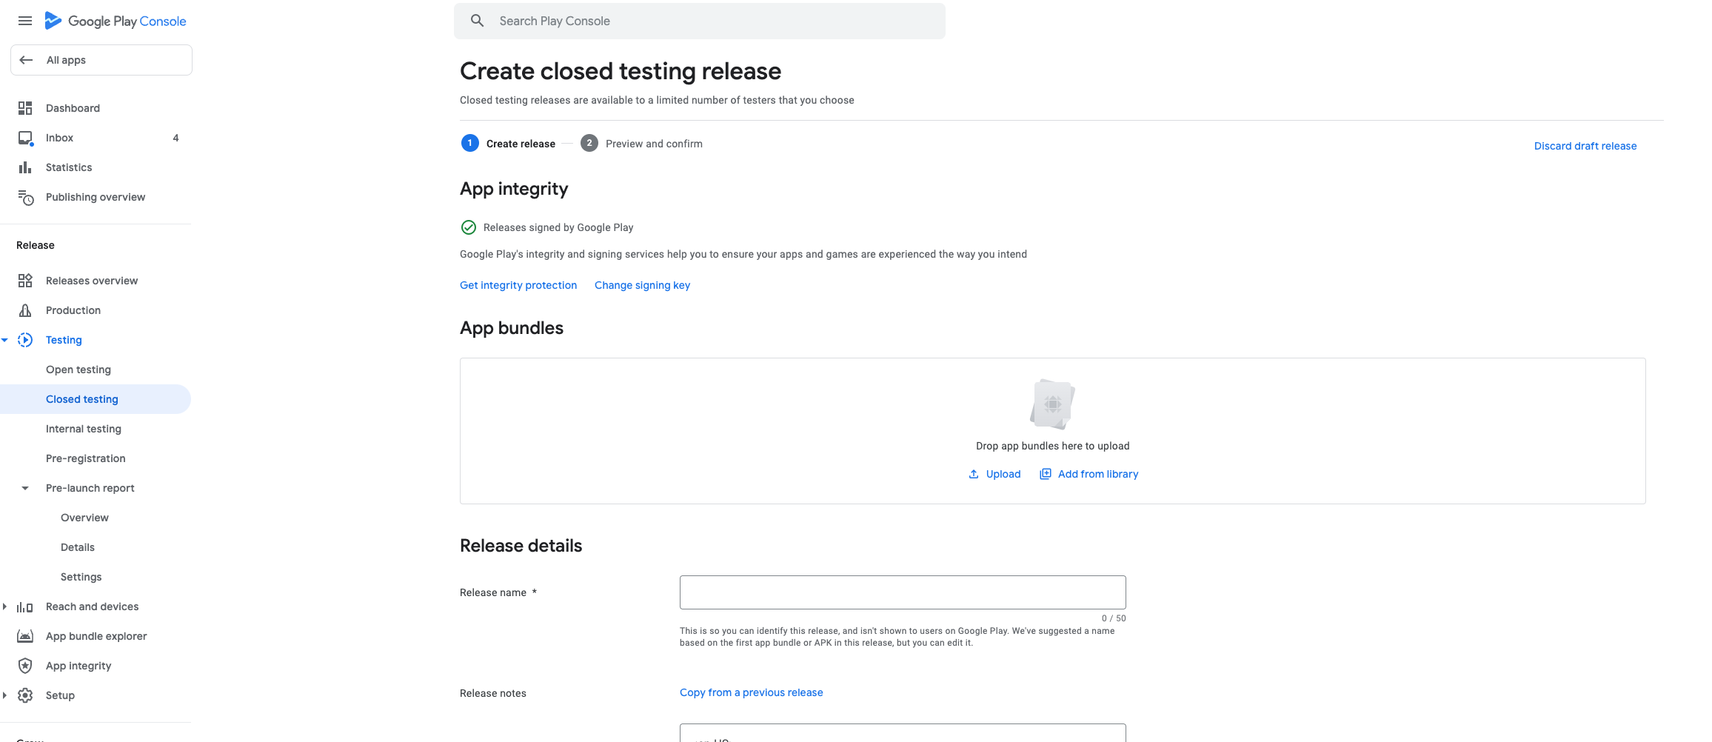The height and width of the screenshot is (742, 1712).
Task: Open the Inbox icon in sidebar
Action: tap(25, 138)
